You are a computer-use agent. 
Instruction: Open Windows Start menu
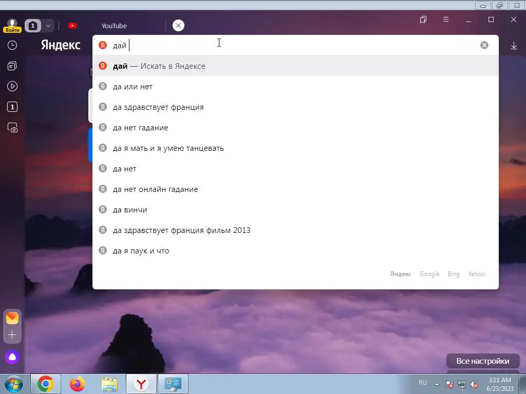(x=14, y=384)
